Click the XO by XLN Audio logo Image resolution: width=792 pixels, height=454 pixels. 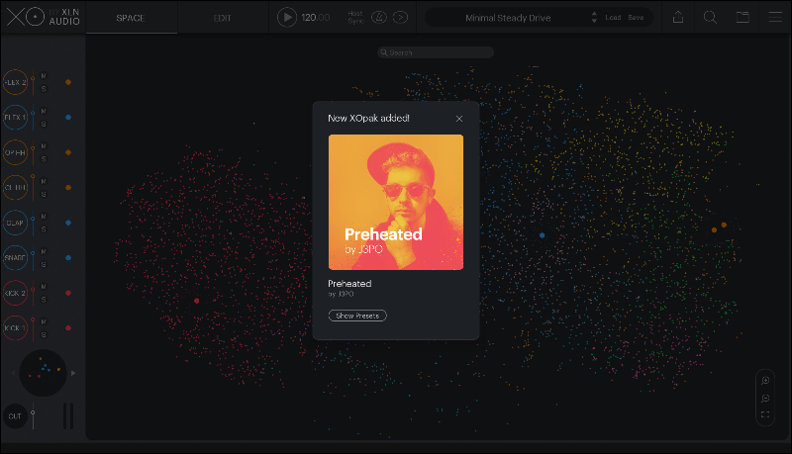coord(43,17)
